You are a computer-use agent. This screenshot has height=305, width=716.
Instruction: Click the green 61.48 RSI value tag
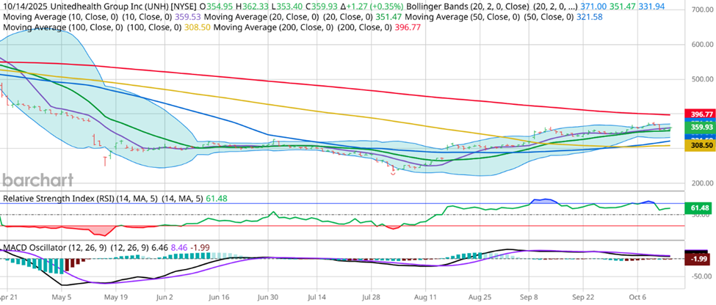pos(698,209)
